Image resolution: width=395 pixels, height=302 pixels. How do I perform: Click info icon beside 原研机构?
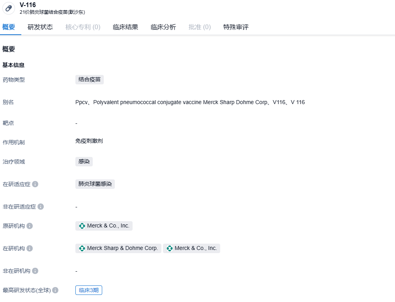pyautogui.click(x=30, y=226)
